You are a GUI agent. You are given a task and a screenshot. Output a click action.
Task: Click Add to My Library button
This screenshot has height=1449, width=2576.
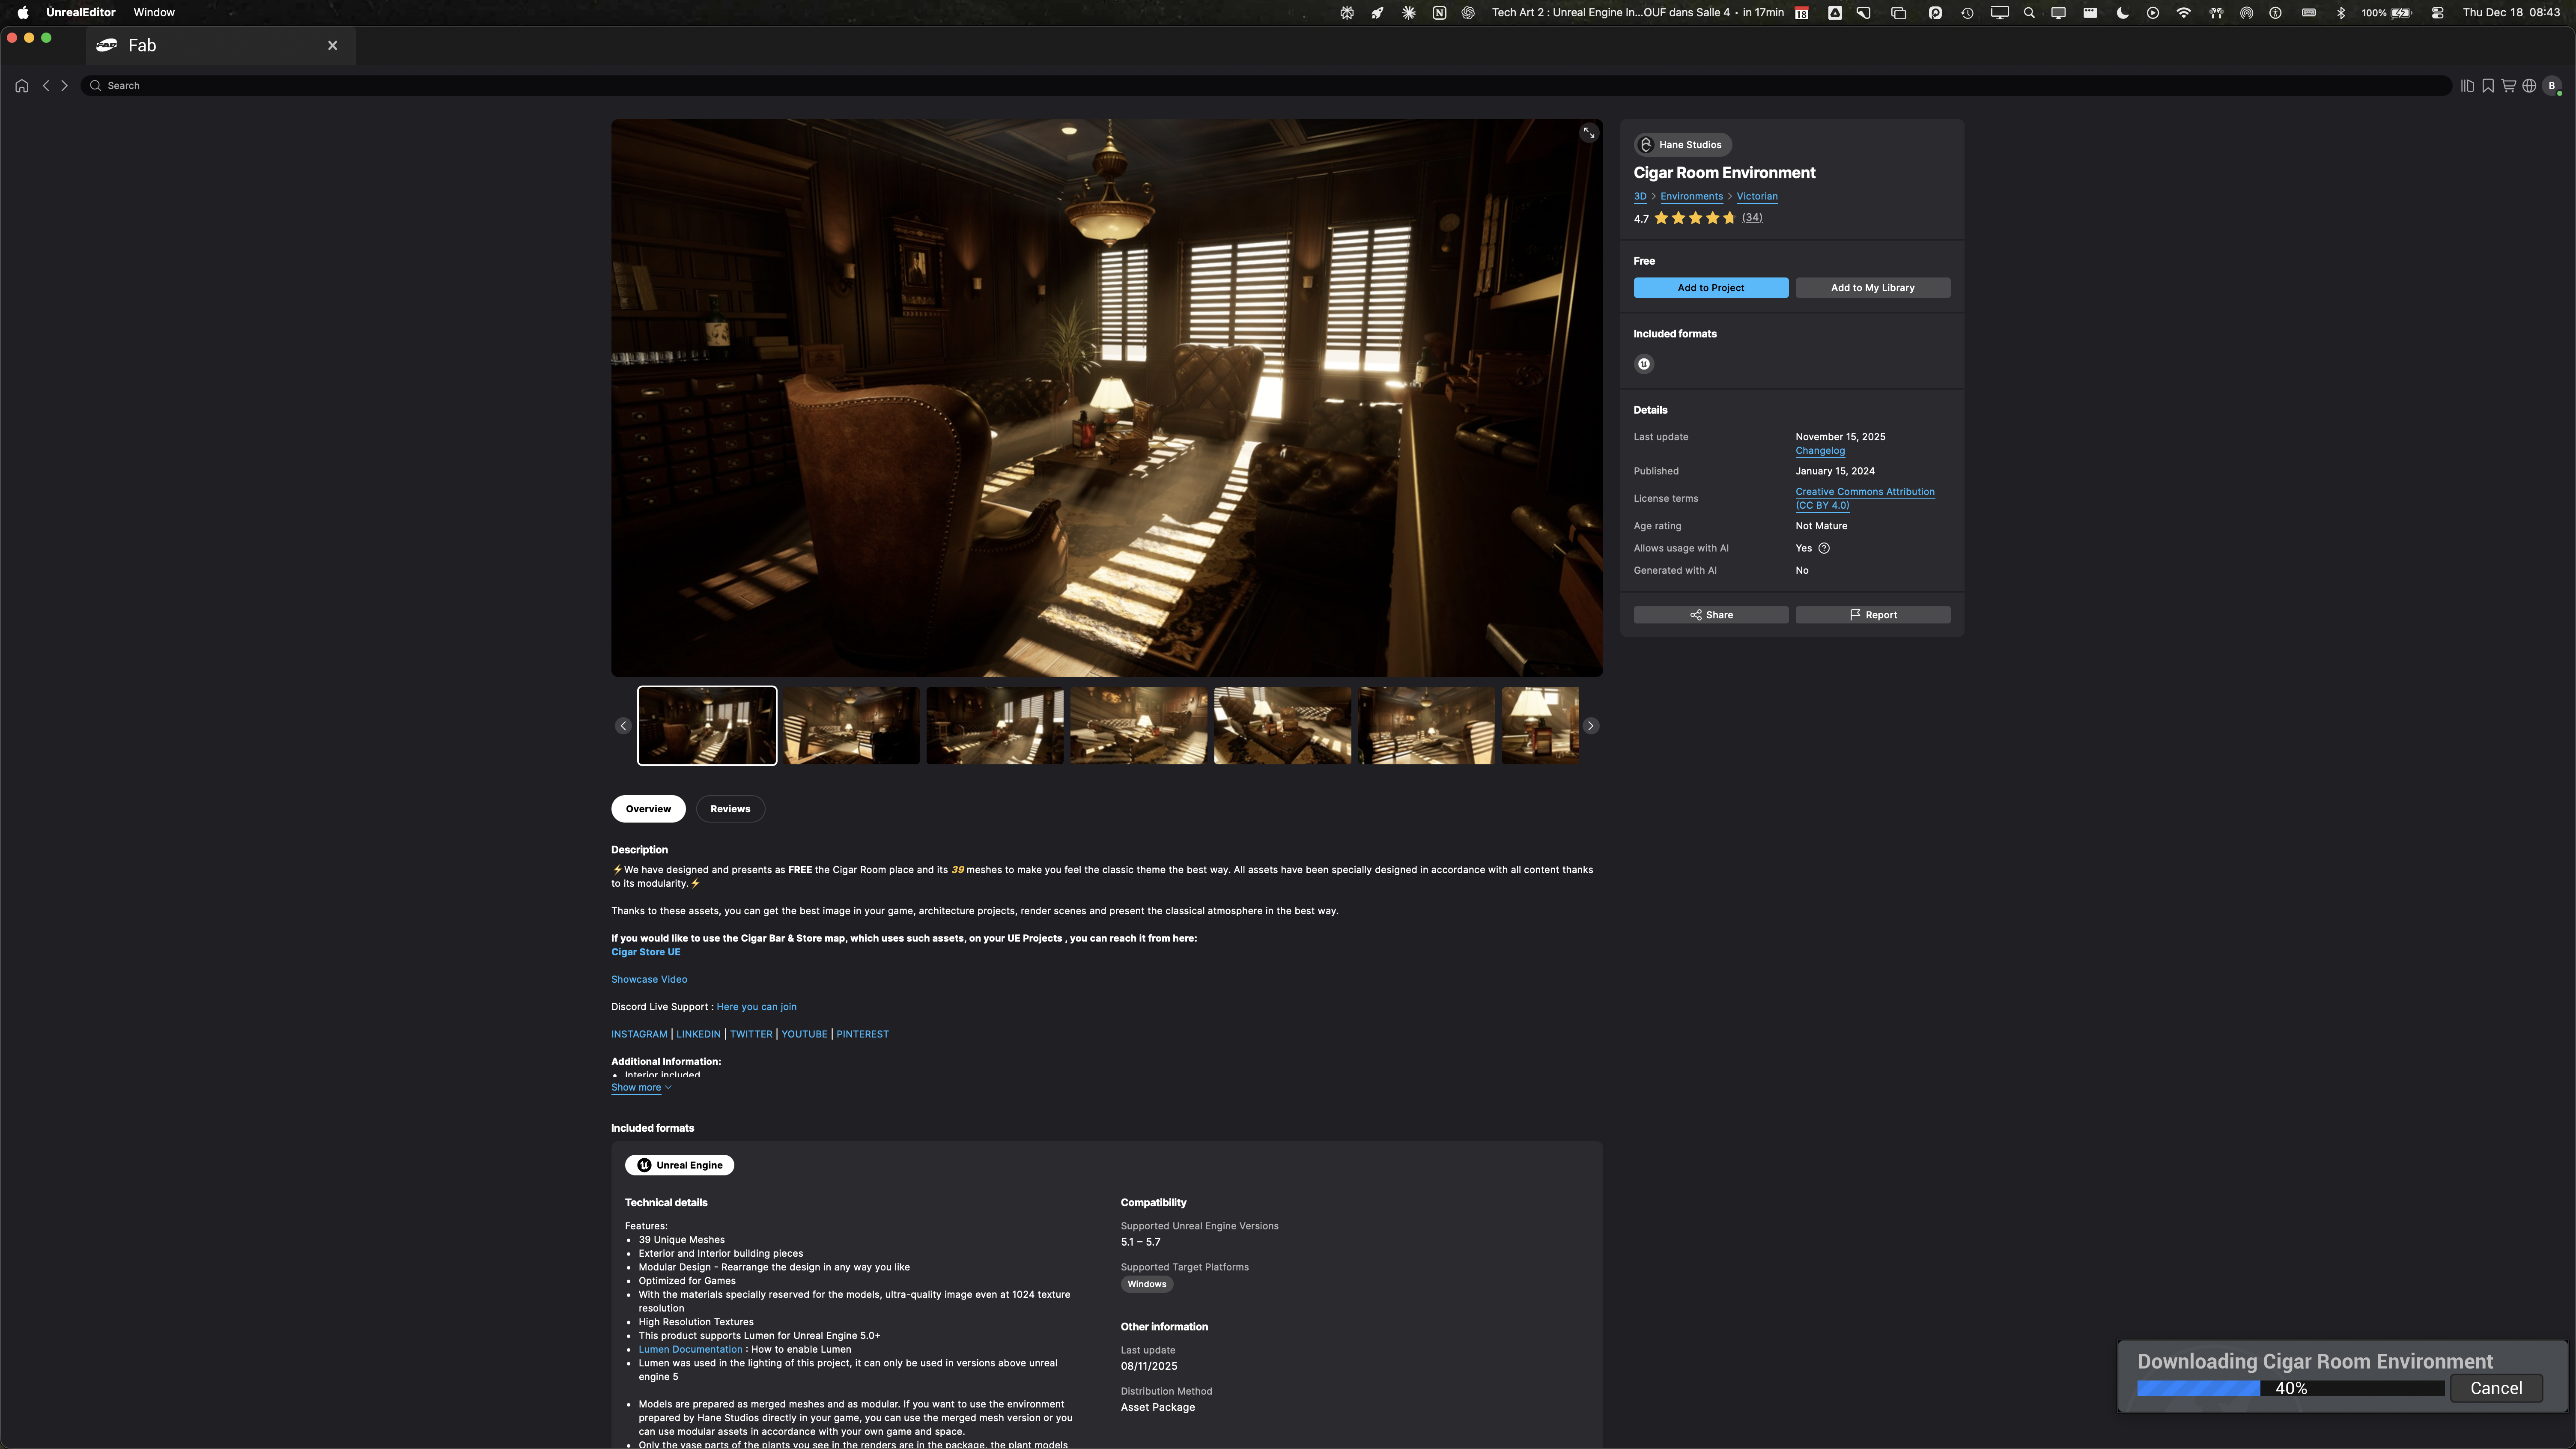(x=1873, y=288)
